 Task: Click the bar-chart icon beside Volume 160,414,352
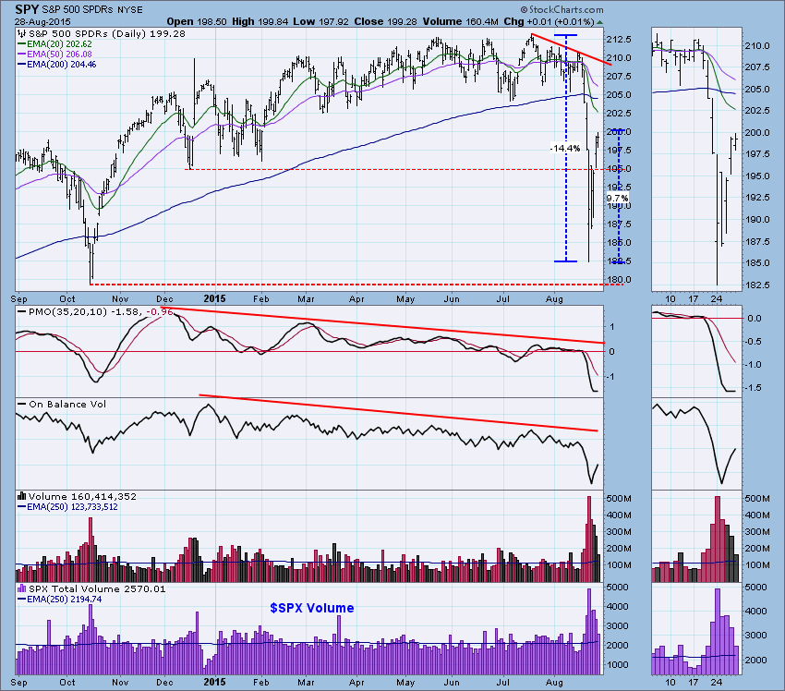point(22,496)
